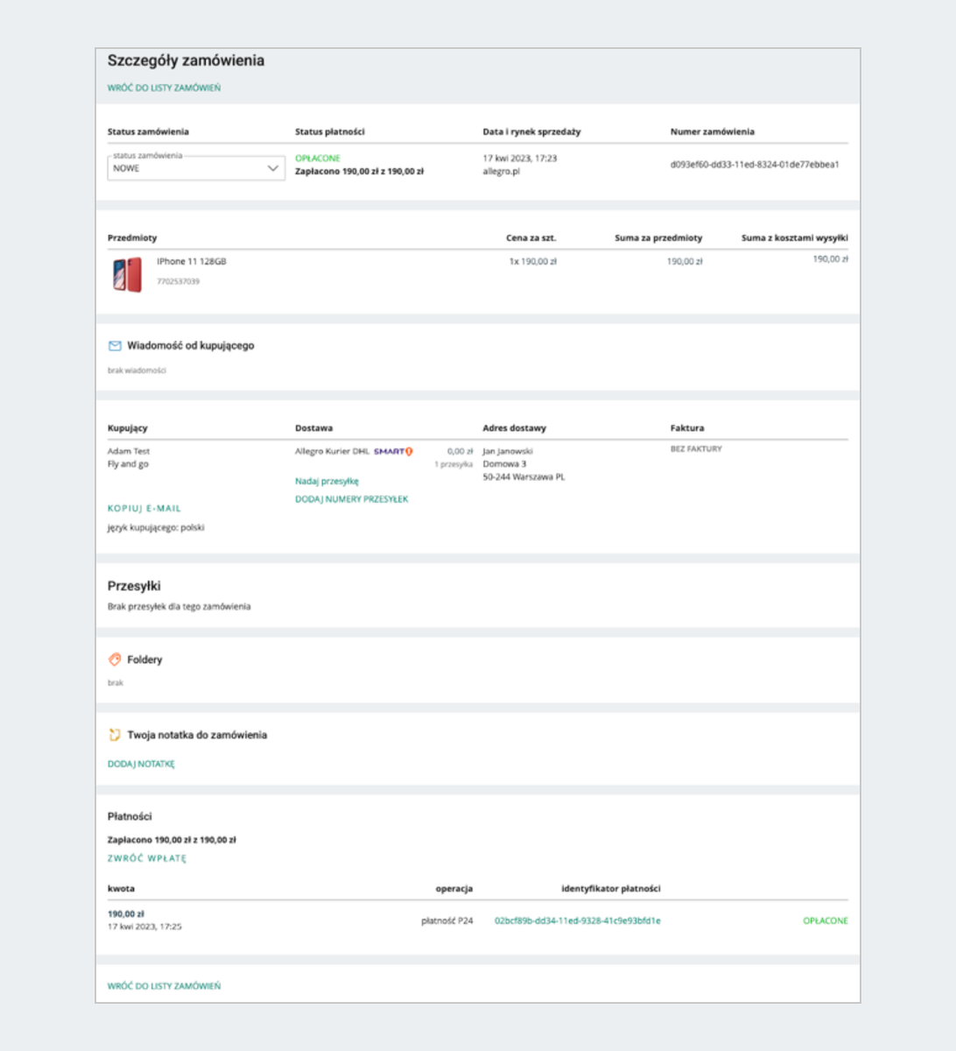Click the 1 przesyłka delivery count
956x1051 pixels.
[x=453, y=464]
